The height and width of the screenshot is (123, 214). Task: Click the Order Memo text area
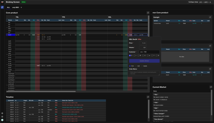tap(144, 73)
